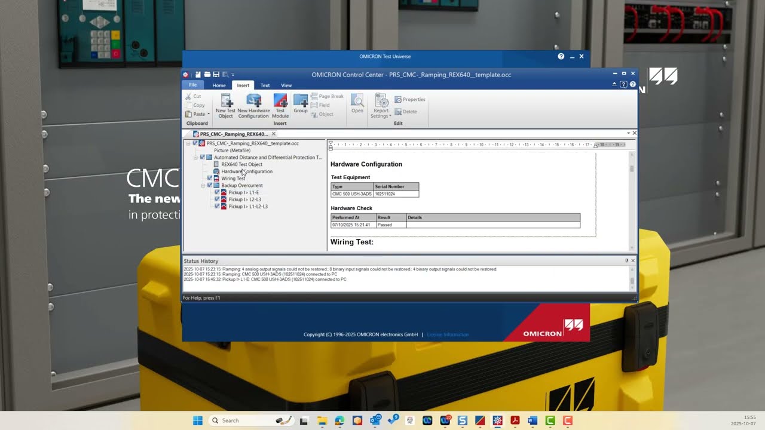Select the Pickup I> L1-E test module

[243, 192]
